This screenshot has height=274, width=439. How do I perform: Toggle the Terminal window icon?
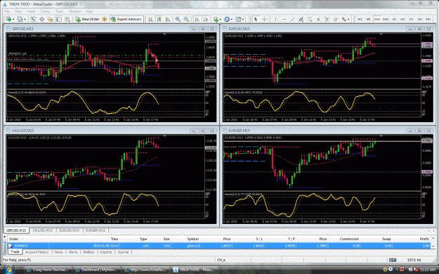59,19
